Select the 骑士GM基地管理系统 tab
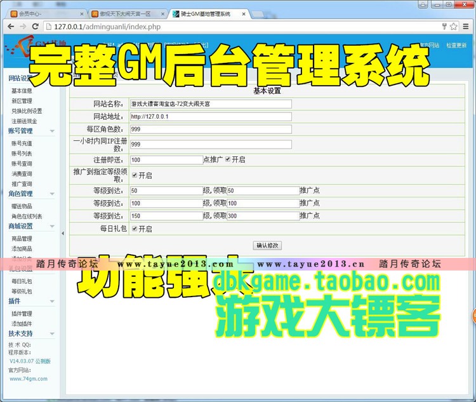The width and height of the screenshot is (476, 402). tap(209, 14)
